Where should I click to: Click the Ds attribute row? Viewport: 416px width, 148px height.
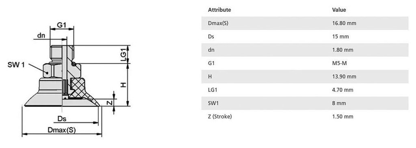(305, 36)
